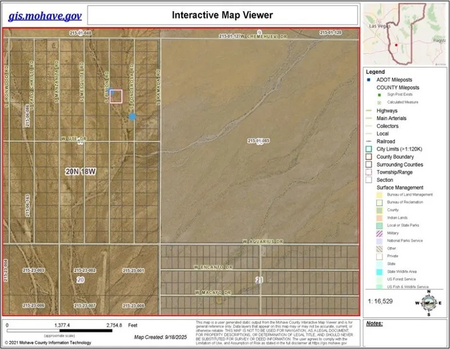The width and height of the screenshot is (450, 349).
Task: Click the County Boundary legend box symbol
Action: click(369, 156)
